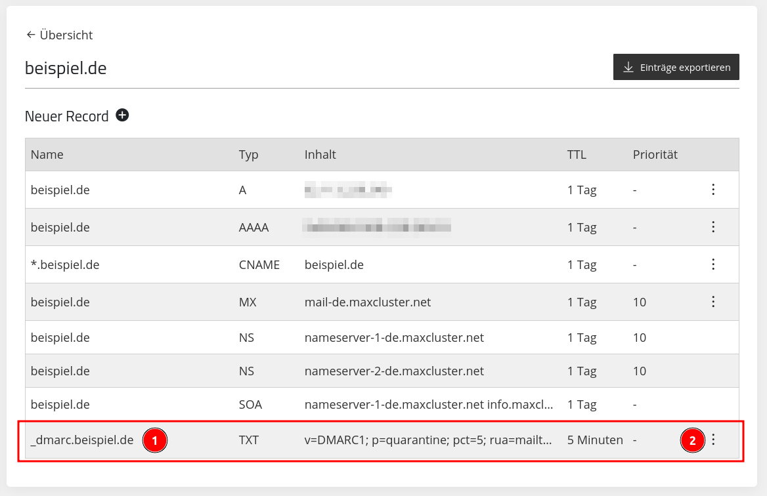The height and width of the screenshot is (496, 767).
Task: Click priority 10 in the MX row
Action: pos(640,302)
